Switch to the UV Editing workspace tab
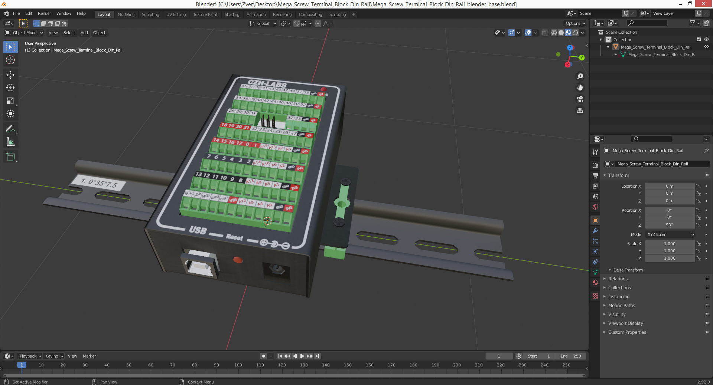 [x=176, y=14]
